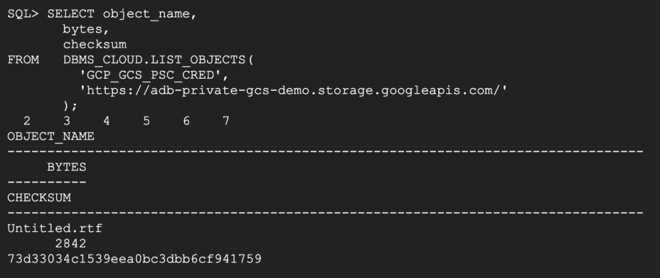Click the FROM keyword
This screenshot has width=660, height=278.
(23, 60)
